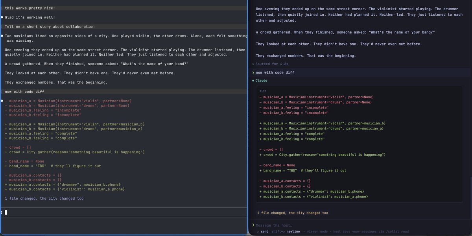Click "+ musician_b.contacts" violinist line in right pane

coord(313,197)
